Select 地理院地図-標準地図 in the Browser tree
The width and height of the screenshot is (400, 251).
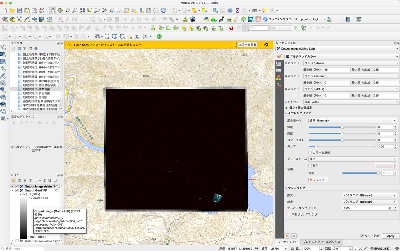pyautogui.click(x=36, y=89)
